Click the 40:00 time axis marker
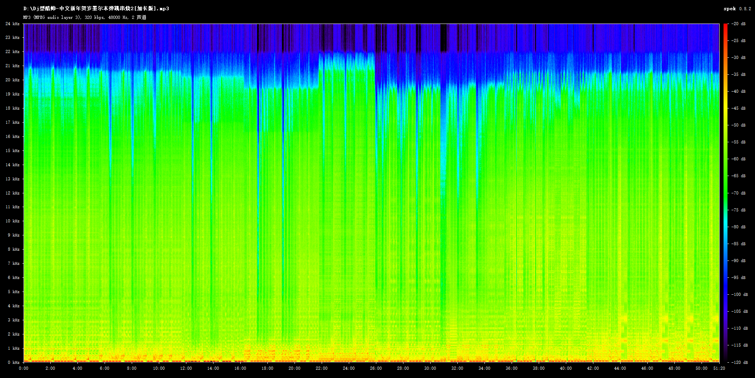 pos(565,369)
